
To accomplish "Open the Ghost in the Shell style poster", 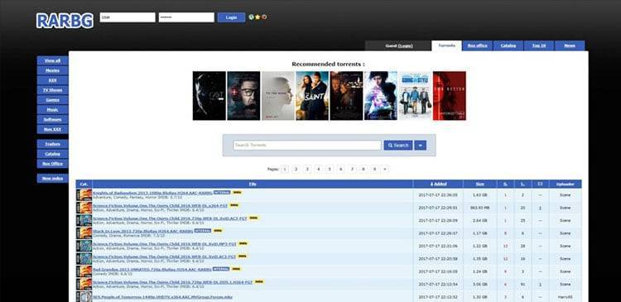I will [x=381, y=96].
